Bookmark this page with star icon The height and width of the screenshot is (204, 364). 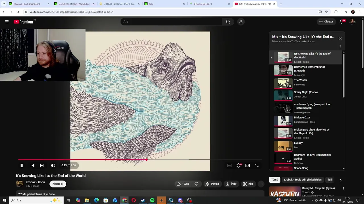[x=326, y=12]
